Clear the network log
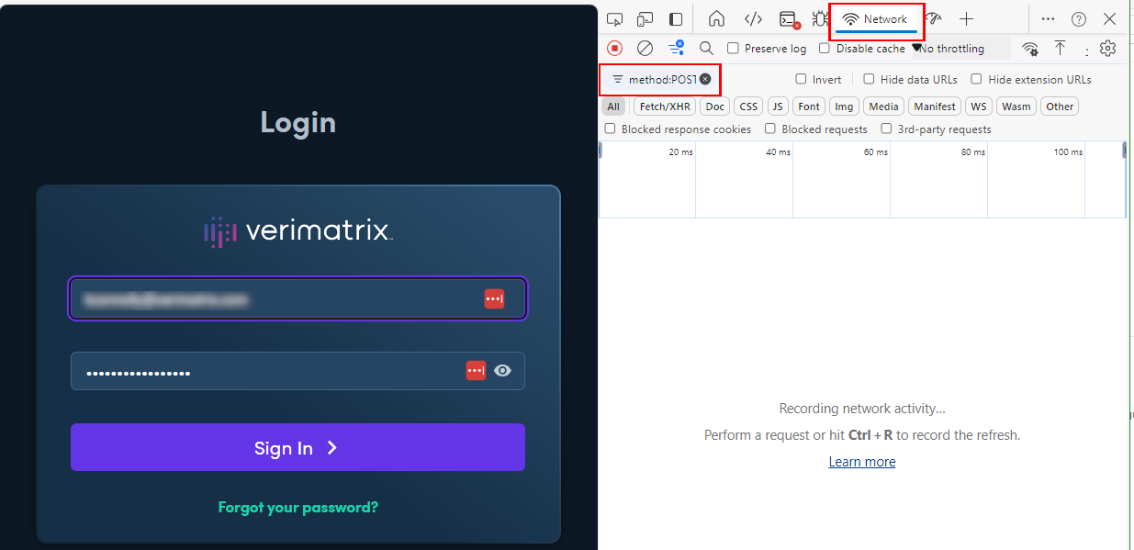Image resolution: width=1134 pixels, height=550 pixels. coord(646,48)
